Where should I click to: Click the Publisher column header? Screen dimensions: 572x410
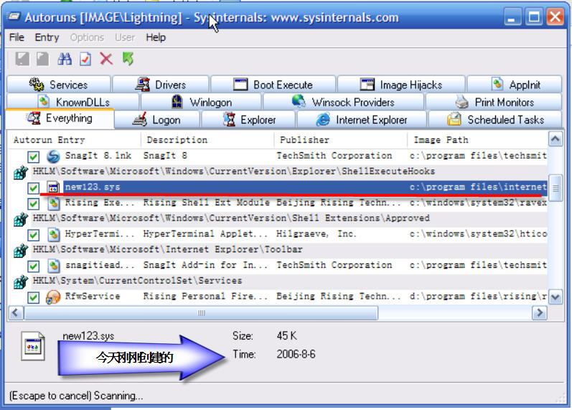point(340,140)
